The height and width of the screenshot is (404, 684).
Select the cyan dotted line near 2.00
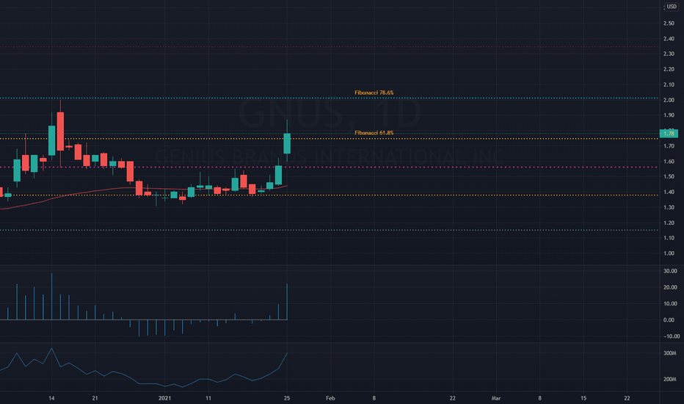(330, 98)
